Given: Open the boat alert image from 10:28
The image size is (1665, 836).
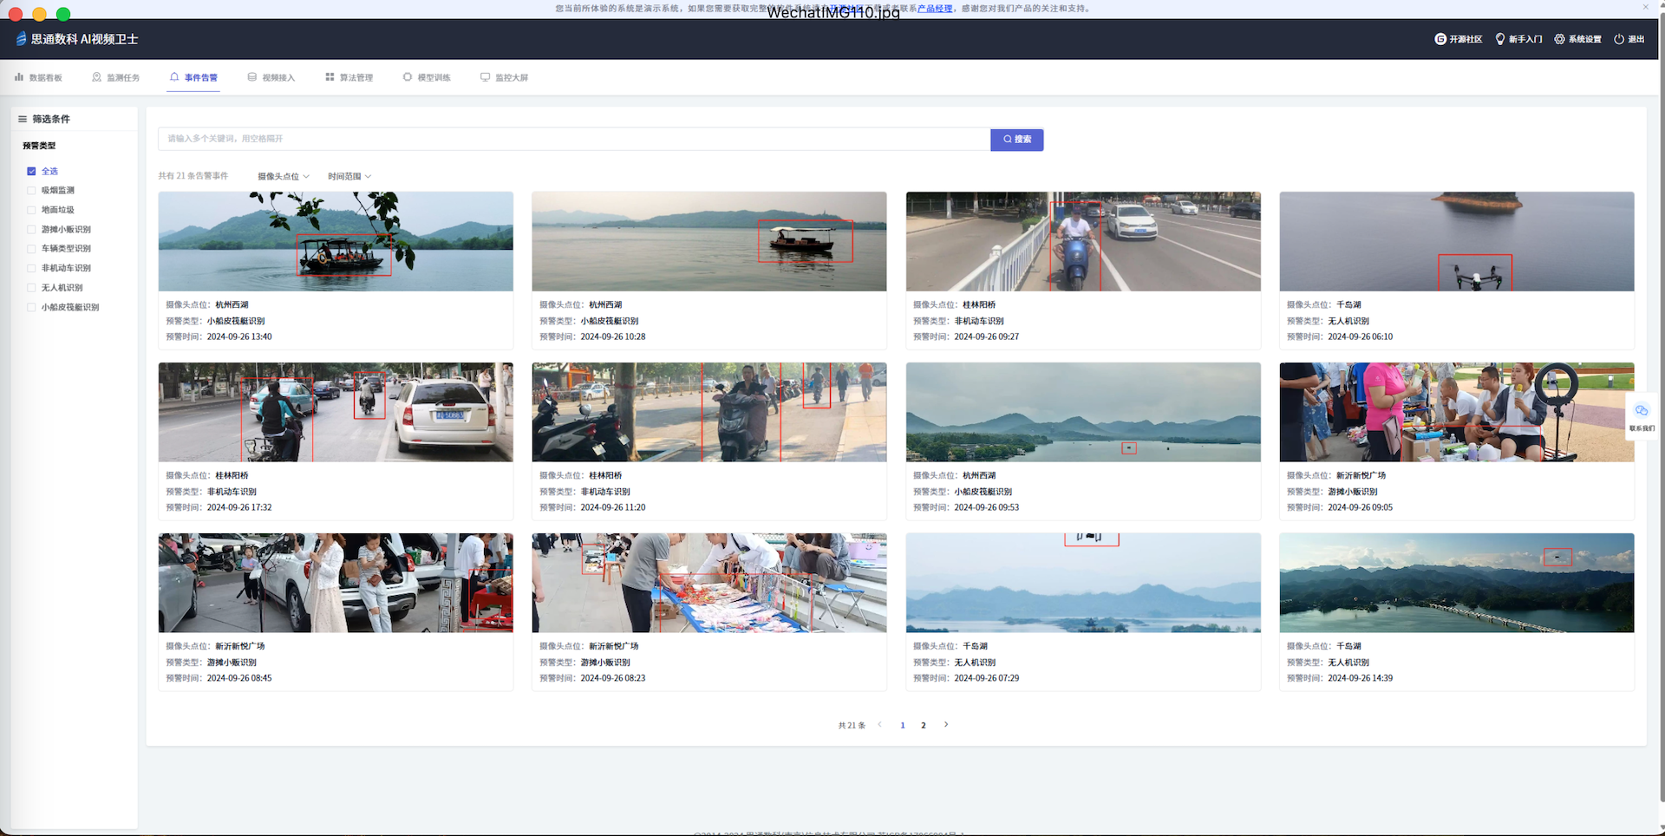Looking at the screenshot, I should (709, 241).
